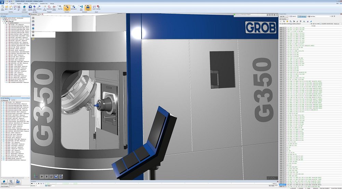Select DRILL - TOP in project tree
The image size is (342, 189).
[16, 65]
